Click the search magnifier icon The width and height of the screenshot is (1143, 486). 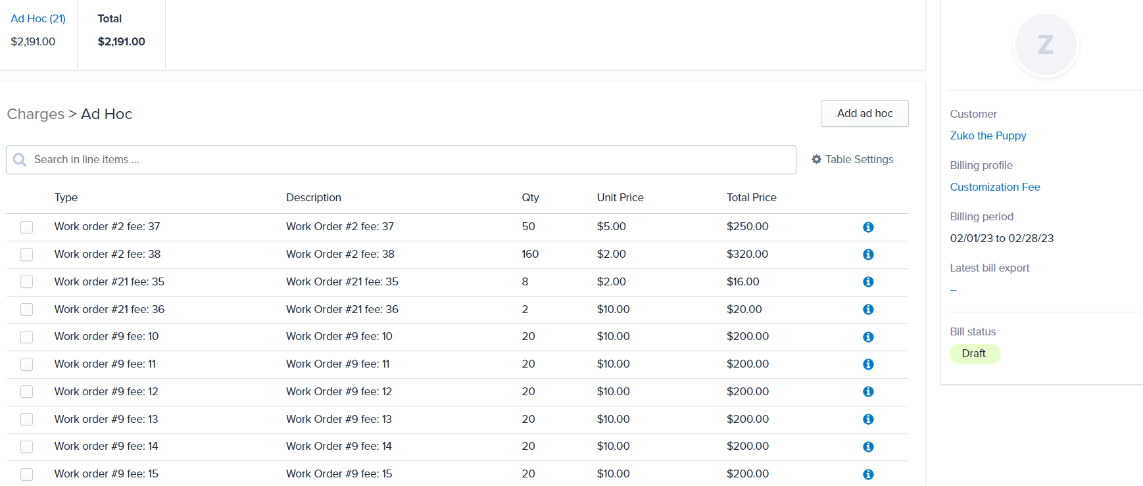[x=20, y=160]
